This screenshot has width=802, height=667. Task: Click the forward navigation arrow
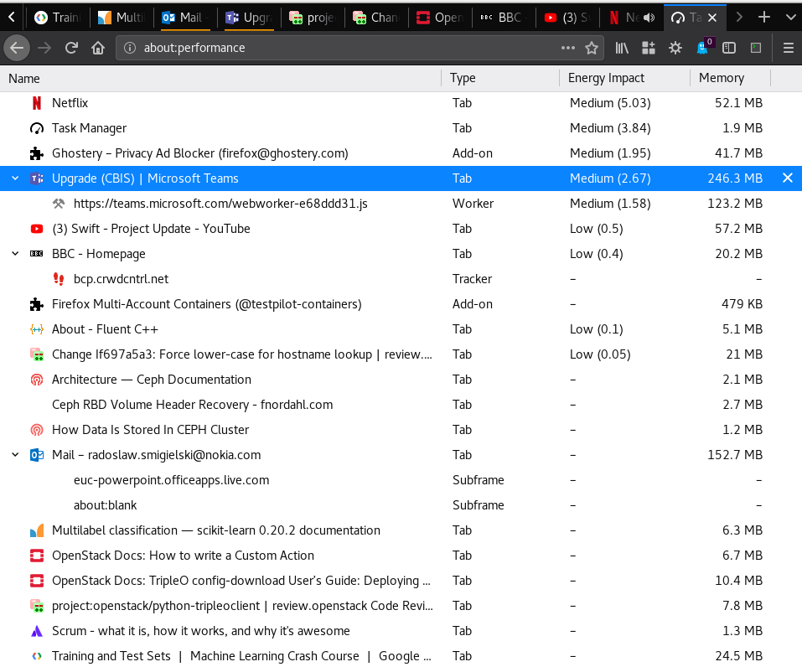pos(44,48)
